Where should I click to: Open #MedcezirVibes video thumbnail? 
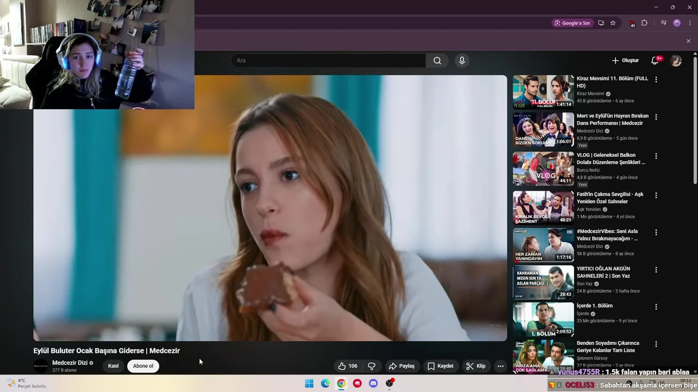543,245
